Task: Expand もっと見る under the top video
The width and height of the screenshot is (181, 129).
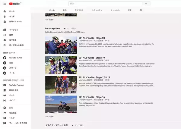Action: click(50, 20)
